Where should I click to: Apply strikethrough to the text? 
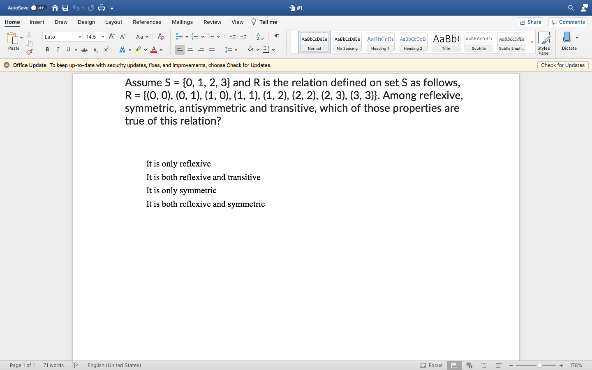coord(84,49)
